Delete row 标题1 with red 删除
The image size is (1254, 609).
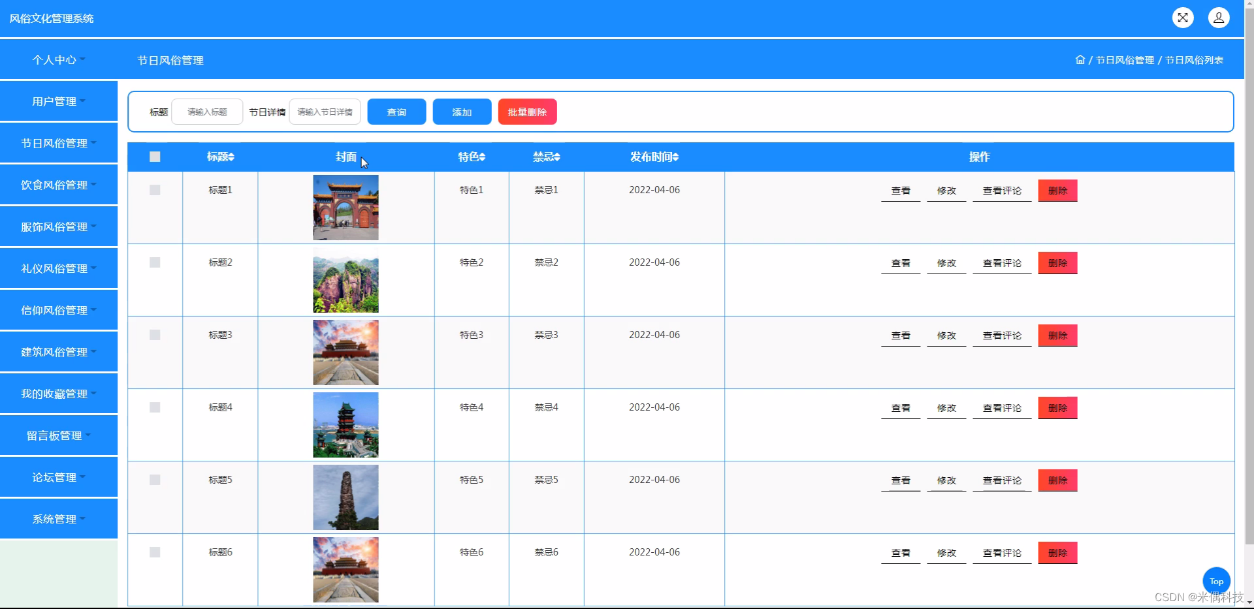click(x=1057, y=191)
